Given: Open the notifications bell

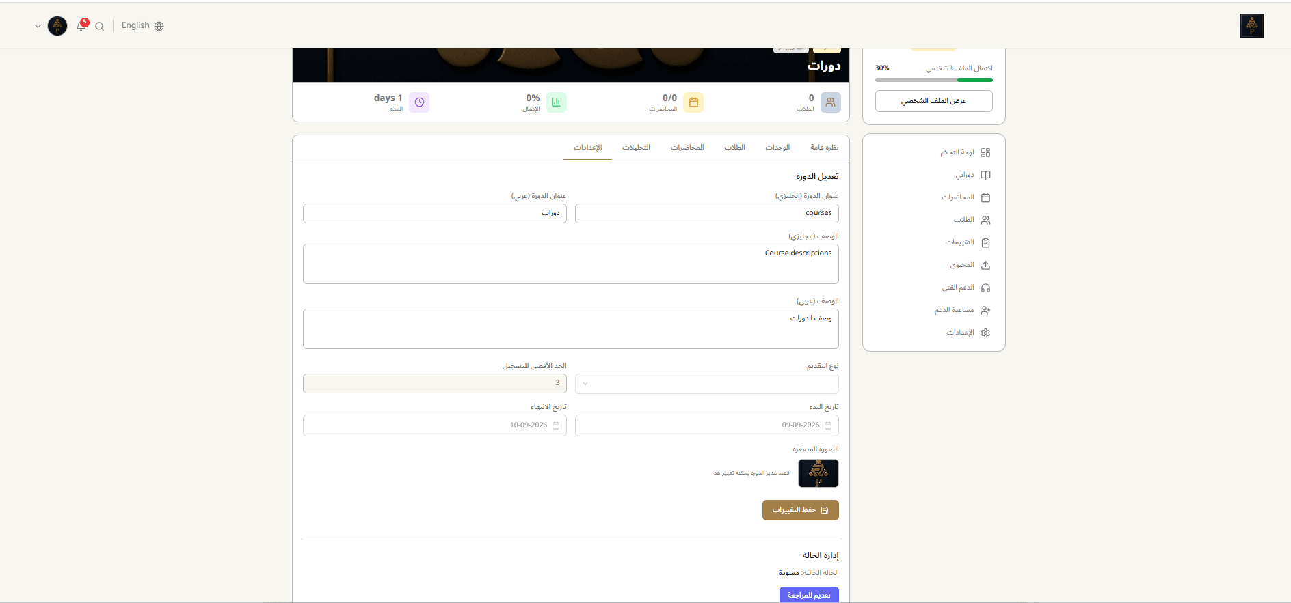Looking at the screenshot, I should pyautogui.click(x=81, y=26).
